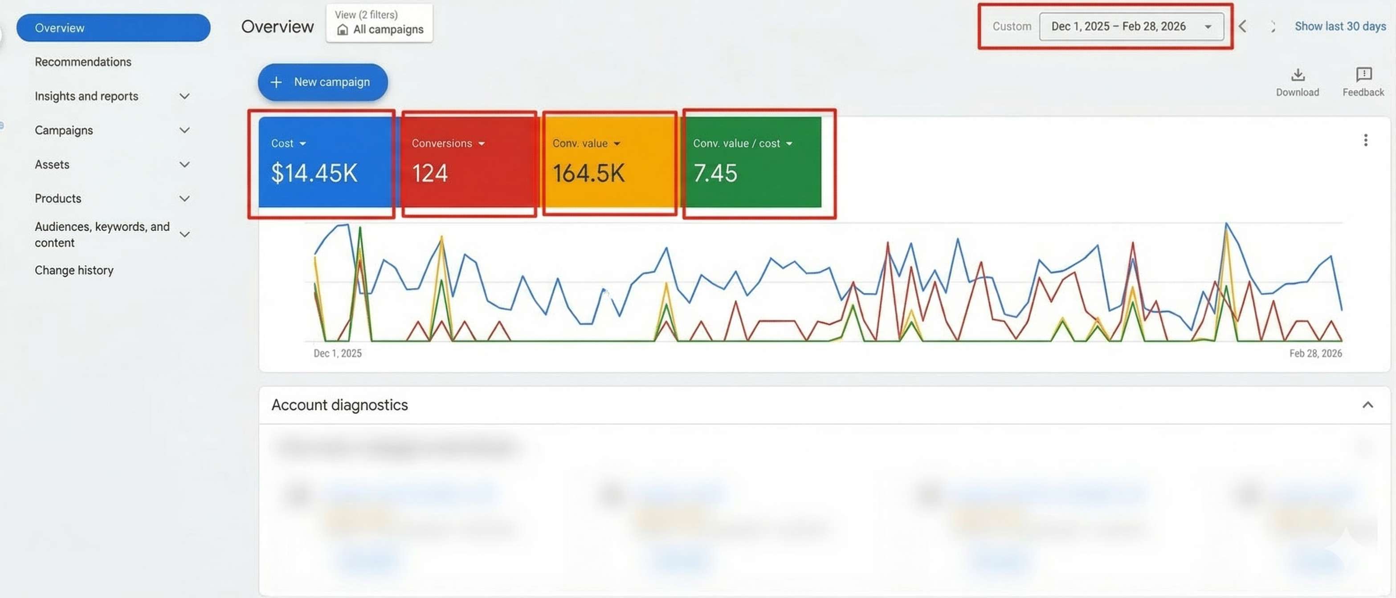Open the chart's three-dot more options menu

pos(1365,141)
